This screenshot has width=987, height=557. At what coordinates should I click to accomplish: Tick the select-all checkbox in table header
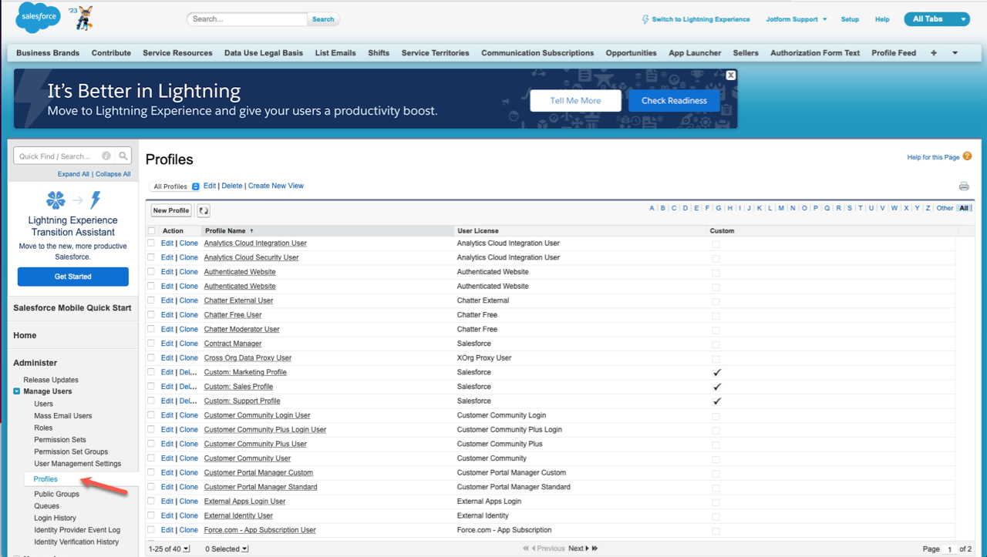(151, 231)
